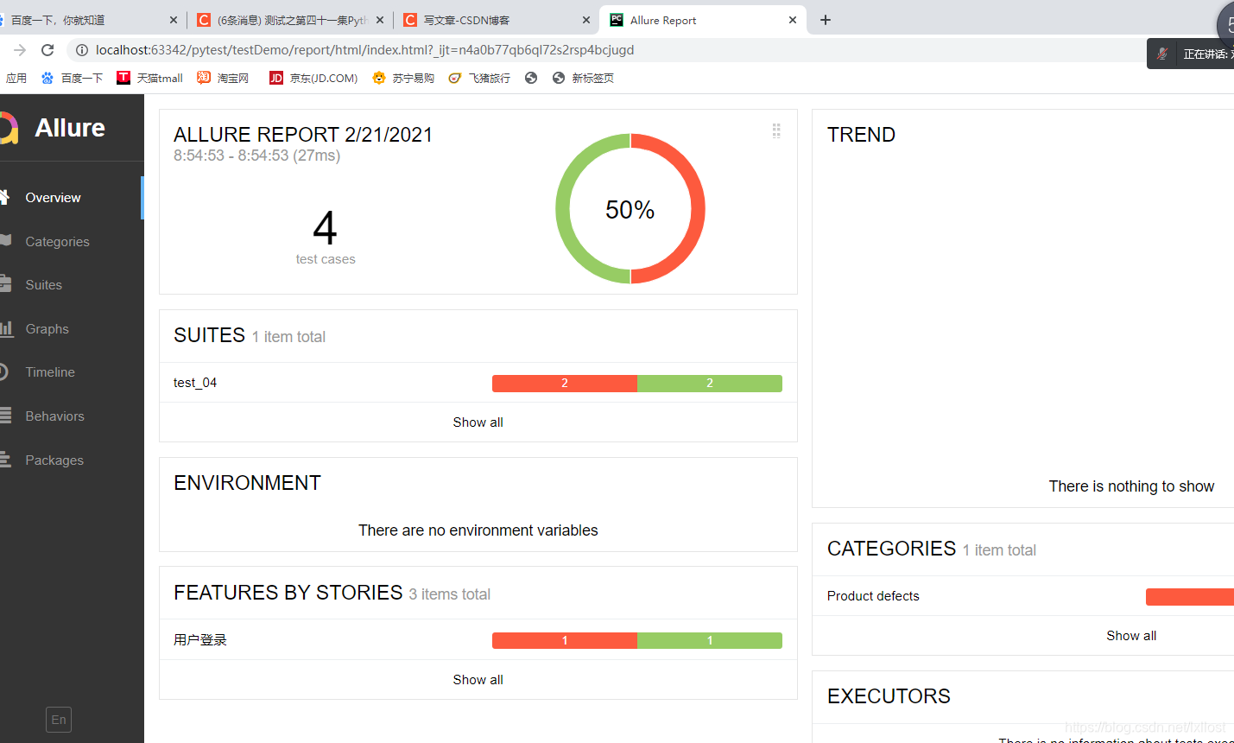Click the Suites briefcase icon
Screen dimensions: 1234x743
click(x=5, y=283)
